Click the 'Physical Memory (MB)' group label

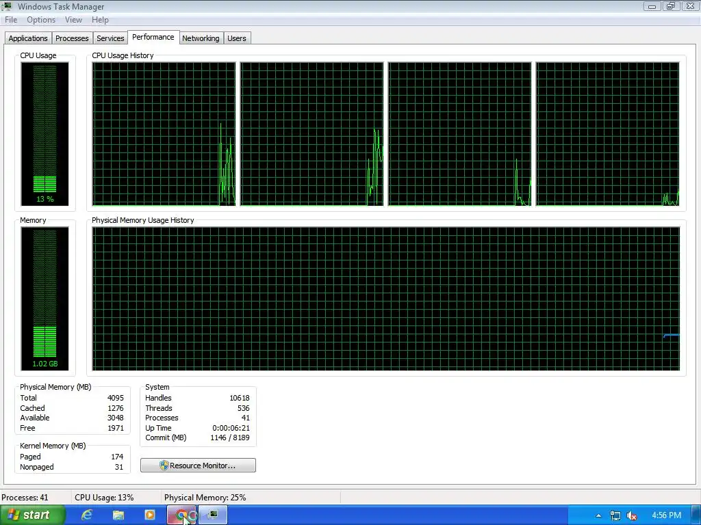click(55, 387)
